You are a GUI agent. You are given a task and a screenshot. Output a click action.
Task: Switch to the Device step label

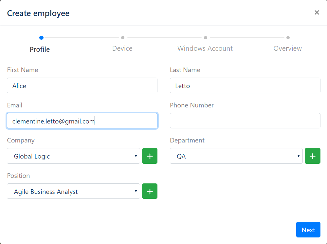click(x=122, y=48)
